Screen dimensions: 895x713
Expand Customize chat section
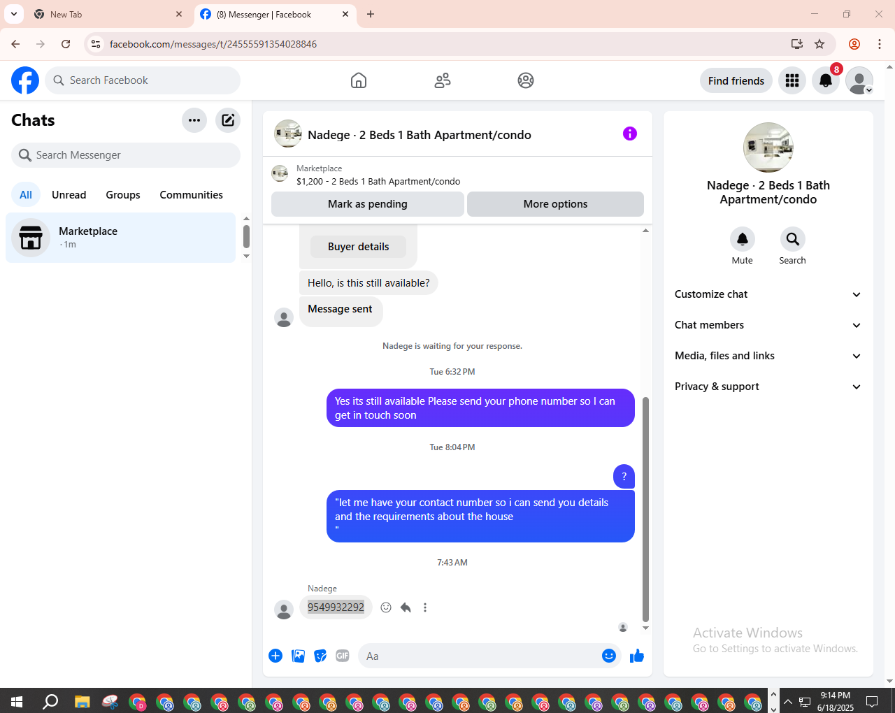click(x=768, y=294)
